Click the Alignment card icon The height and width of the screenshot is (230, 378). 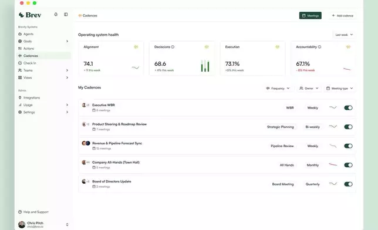136,47
